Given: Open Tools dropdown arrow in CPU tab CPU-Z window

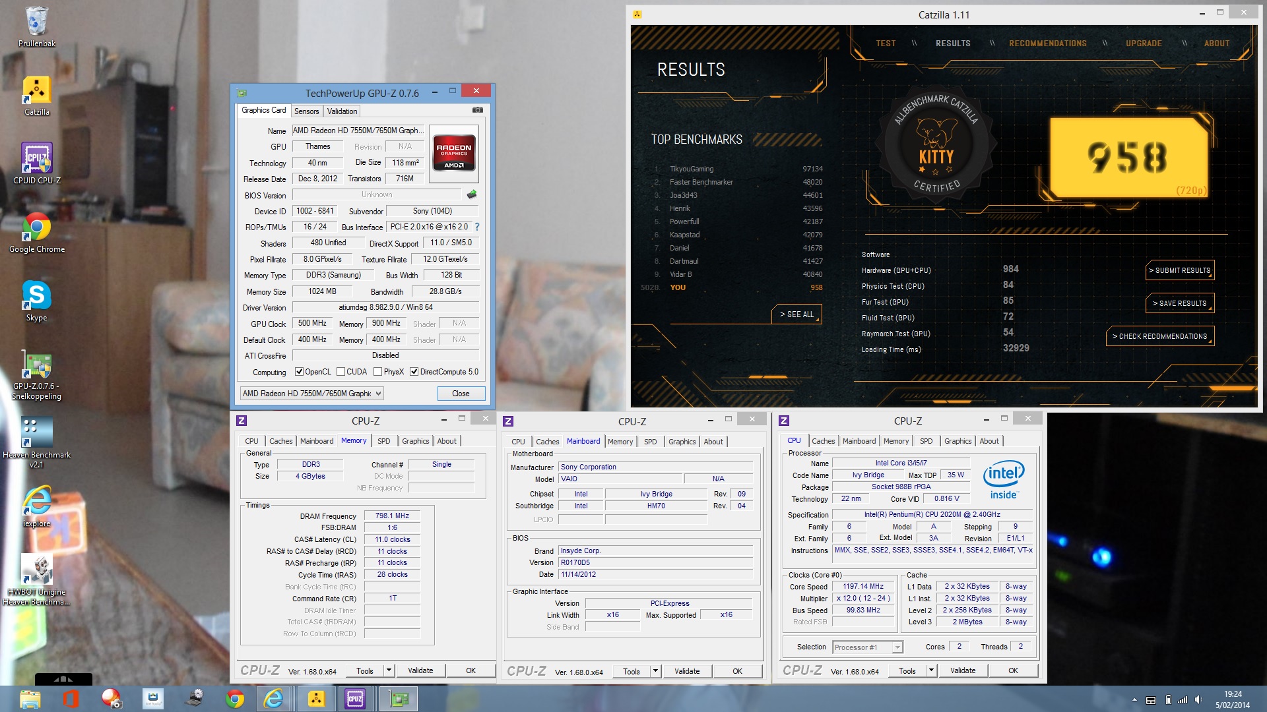Looking at the screenshot, I should tap(932, 670).
